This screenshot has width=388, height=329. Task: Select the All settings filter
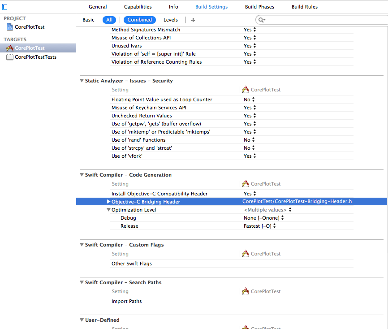click(109, 20)
